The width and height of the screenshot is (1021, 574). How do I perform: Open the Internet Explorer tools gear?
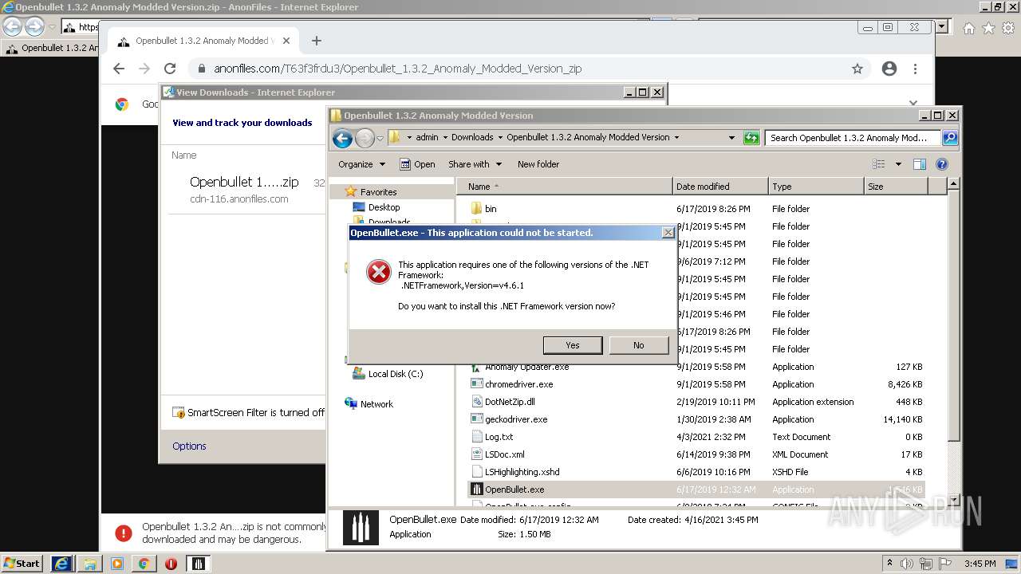1009,28
